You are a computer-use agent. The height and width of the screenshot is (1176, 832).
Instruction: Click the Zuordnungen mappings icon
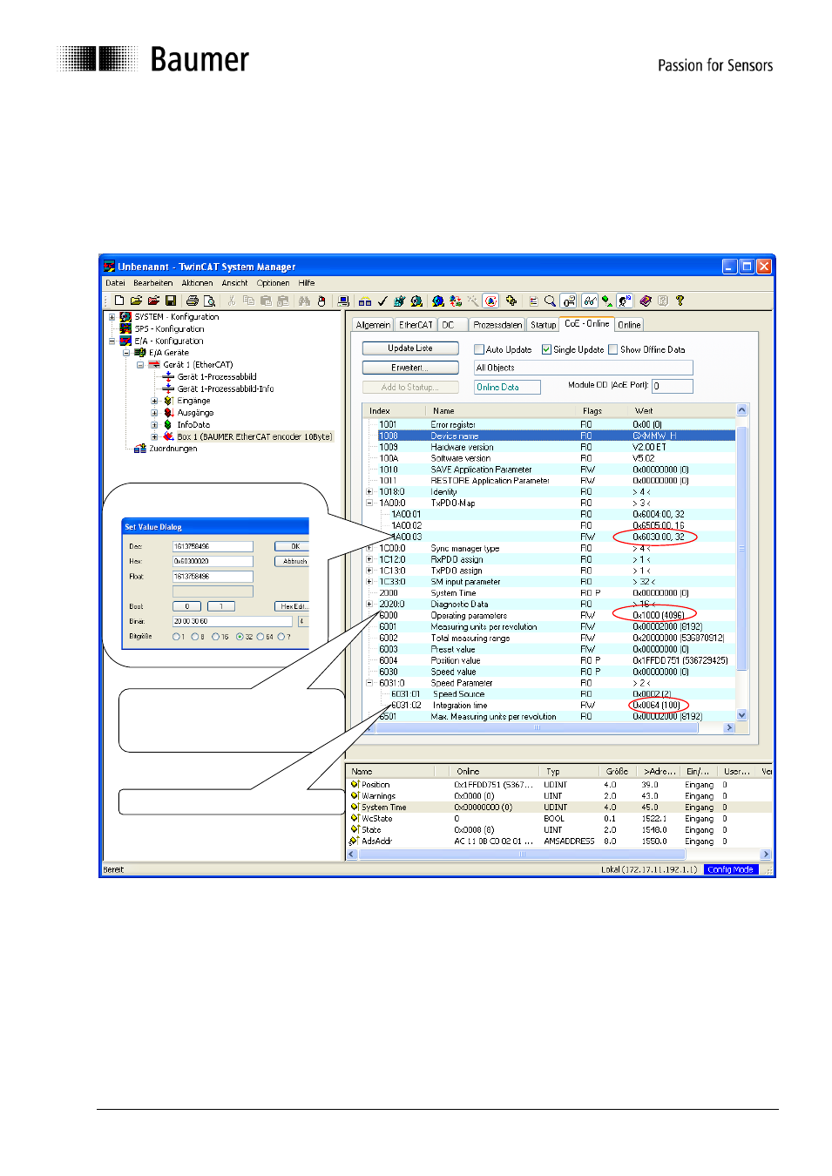(140, 449)
